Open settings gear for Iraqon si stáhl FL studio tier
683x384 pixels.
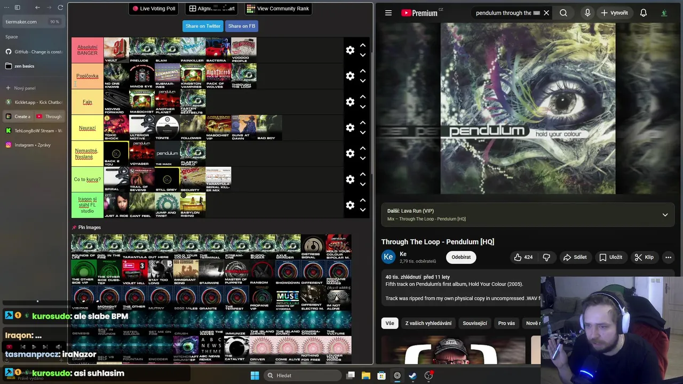tap(350, 205)
